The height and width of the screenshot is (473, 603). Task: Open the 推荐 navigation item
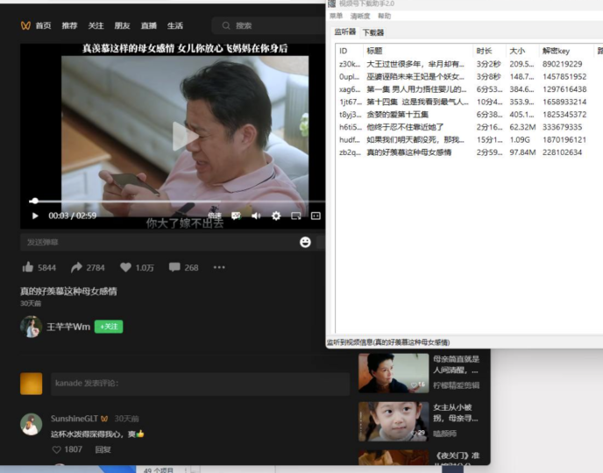pos(69,26)
